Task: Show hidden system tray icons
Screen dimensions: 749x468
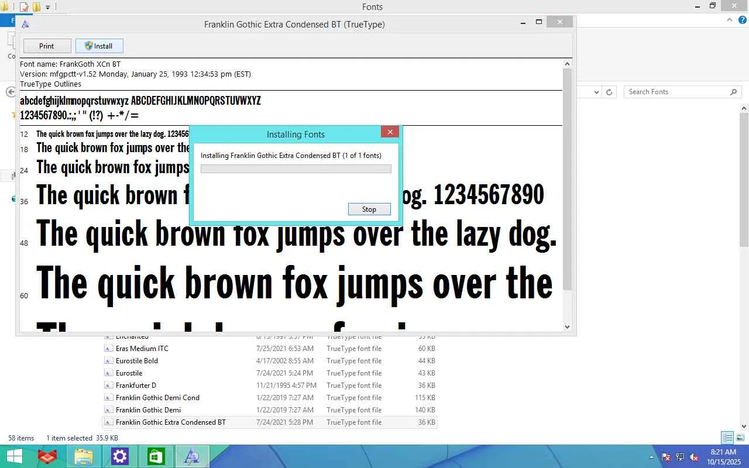Action: click(652, 457)
